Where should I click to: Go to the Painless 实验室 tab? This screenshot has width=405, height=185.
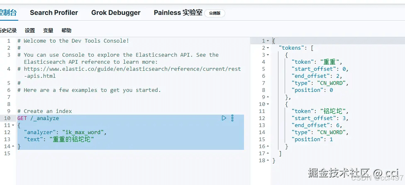(x=178, y=13)
